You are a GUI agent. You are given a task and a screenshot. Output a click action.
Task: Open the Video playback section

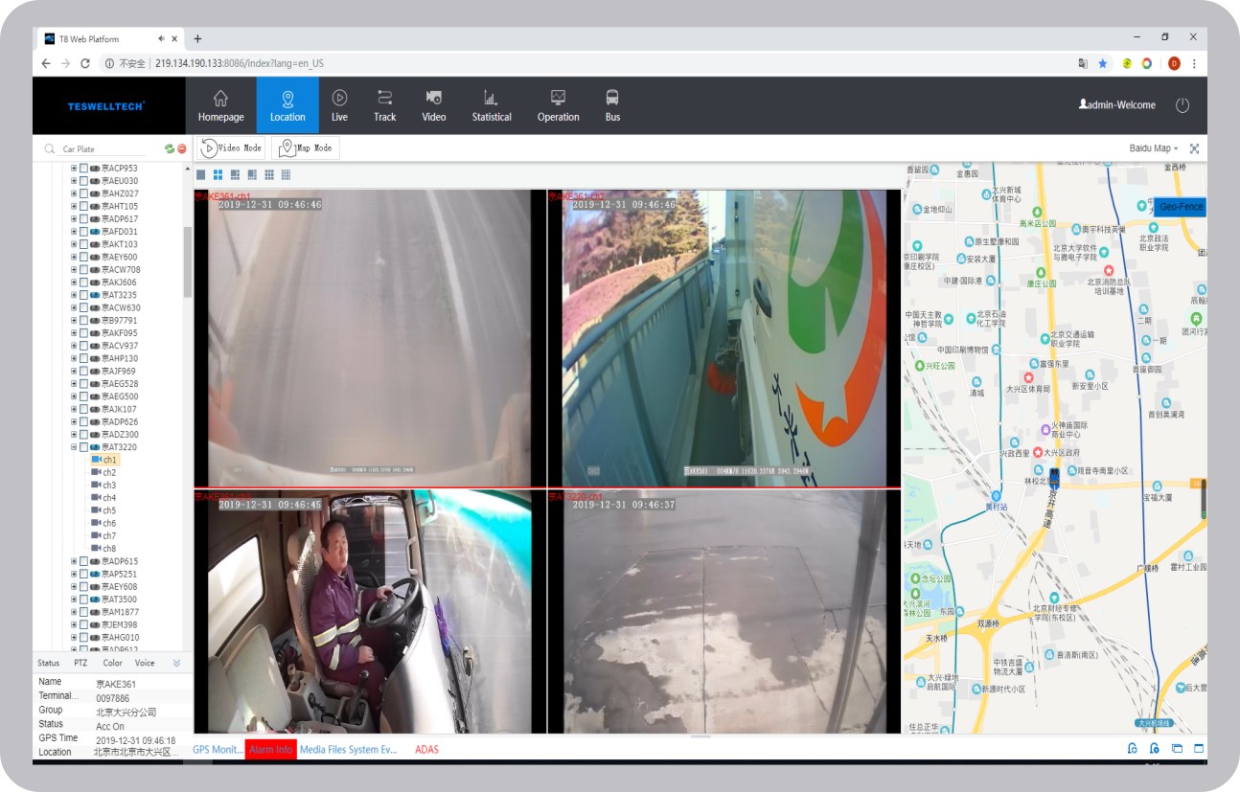(434, 105)
